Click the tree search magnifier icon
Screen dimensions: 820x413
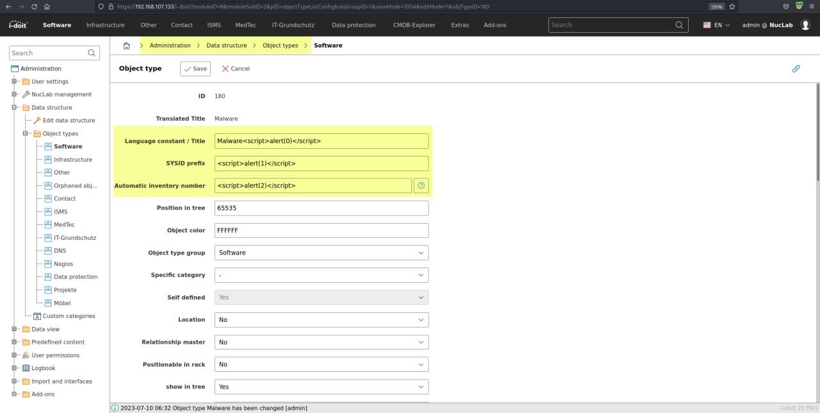92,53
